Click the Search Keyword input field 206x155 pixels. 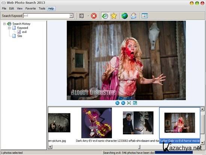[46, 16]
